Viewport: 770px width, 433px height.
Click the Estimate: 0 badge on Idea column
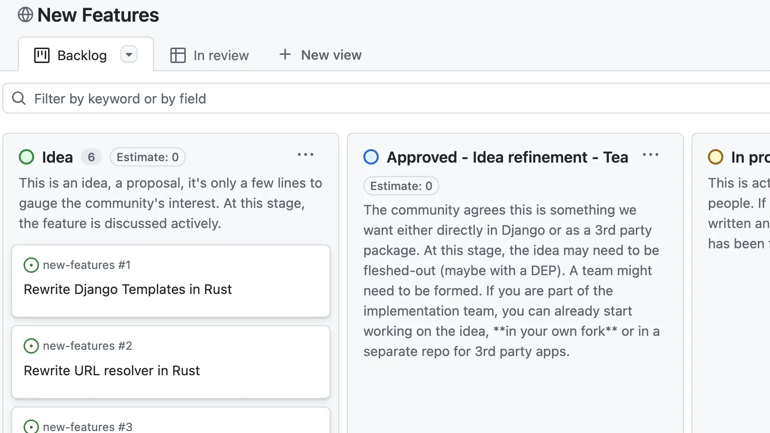click(147, 156)
